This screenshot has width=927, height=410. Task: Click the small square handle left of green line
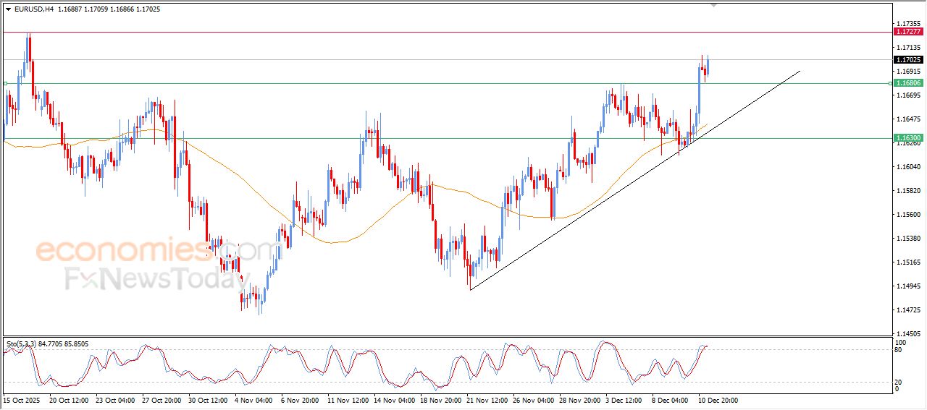[x=5, y=83]
